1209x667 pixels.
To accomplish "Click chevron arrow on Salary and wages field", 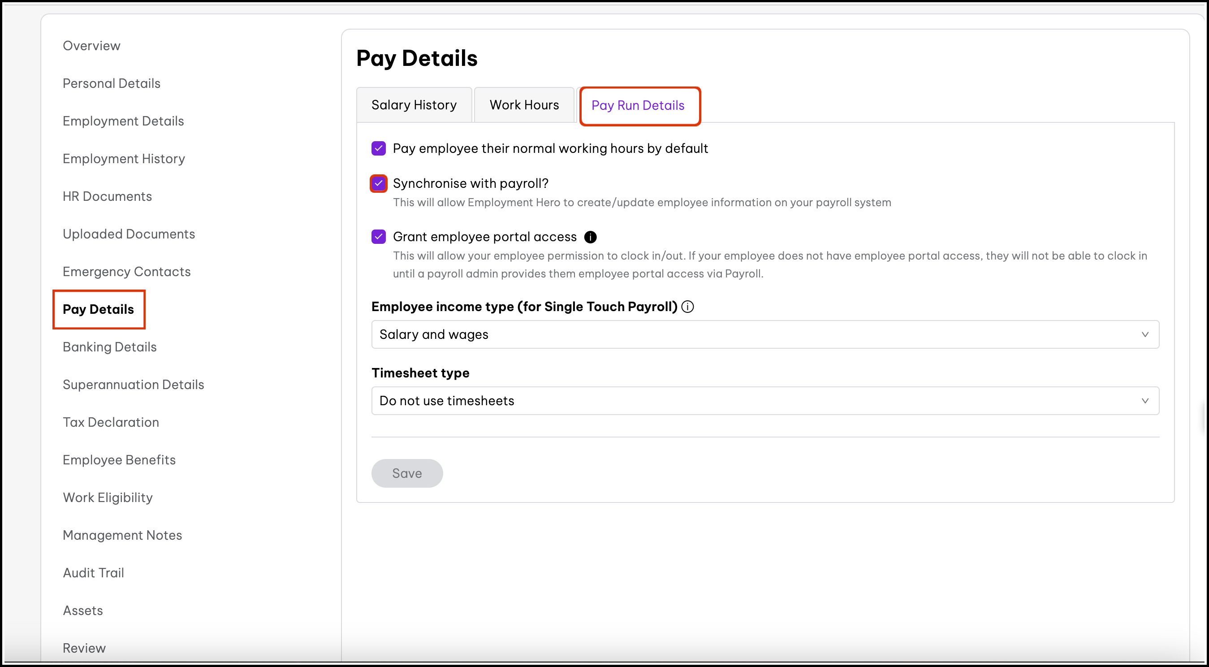I will point(1145,334).
